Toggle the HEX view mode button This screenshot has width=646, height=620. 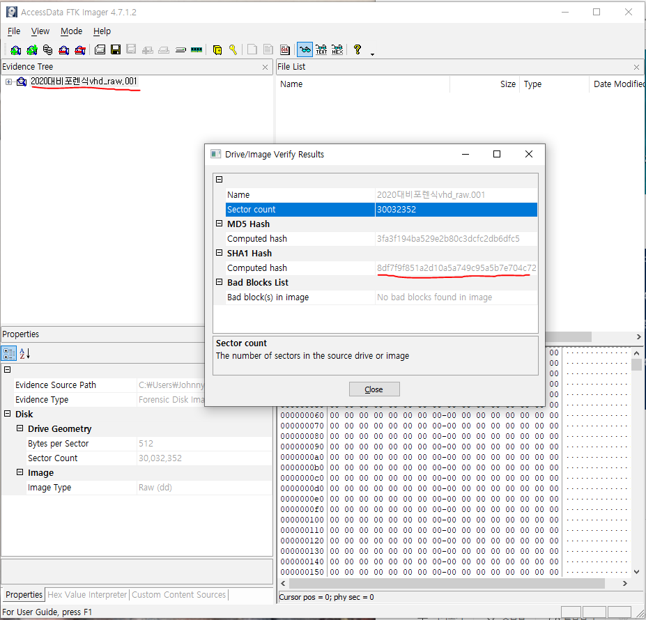pyautogui.click(x=337, y=50)
